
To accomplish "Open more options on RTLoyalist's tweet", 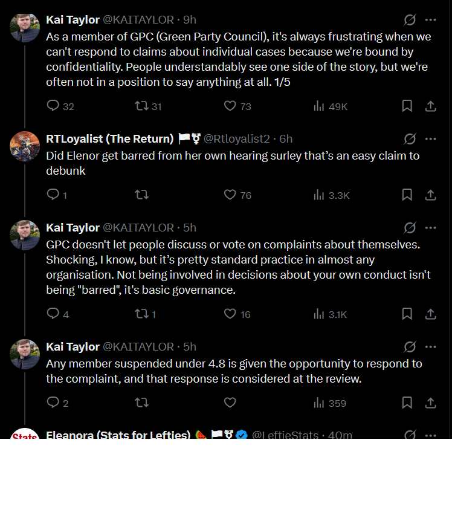I will 430,139.
